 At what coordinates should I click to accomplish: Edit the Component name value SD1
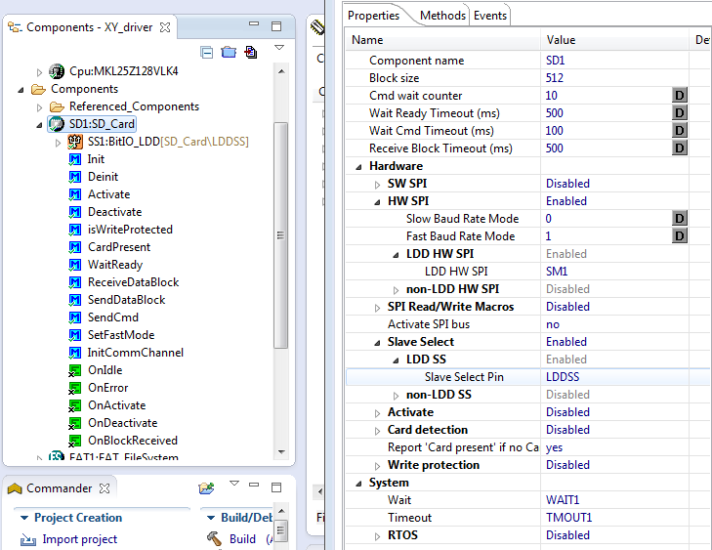coord(614,61)
